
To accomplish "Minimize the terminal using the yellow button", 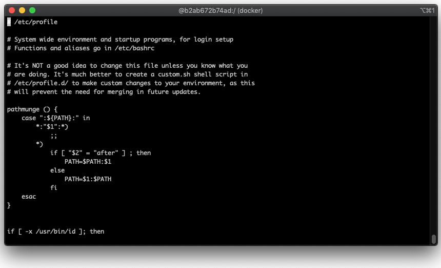I will pyautogui.click(x=22, y=10).
